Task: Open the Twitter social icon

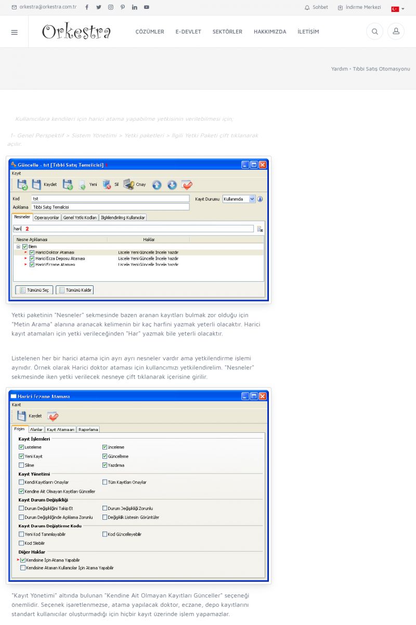Action: point(99,7)
